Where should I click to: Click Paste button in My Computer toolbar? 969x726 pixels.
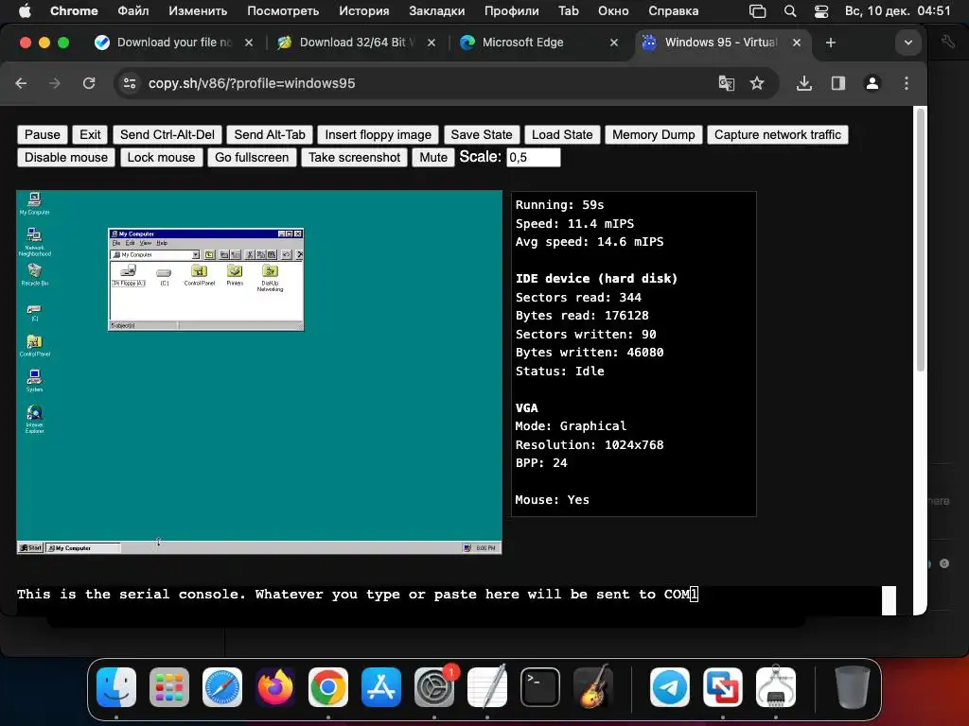272,255
